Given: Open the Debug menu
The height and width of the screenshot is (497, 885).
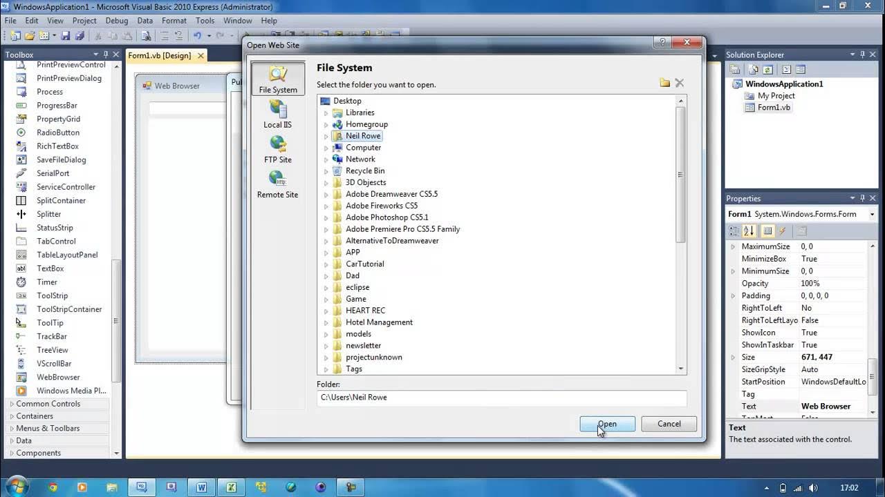Looking at the screenshot, I should point(117,21).
